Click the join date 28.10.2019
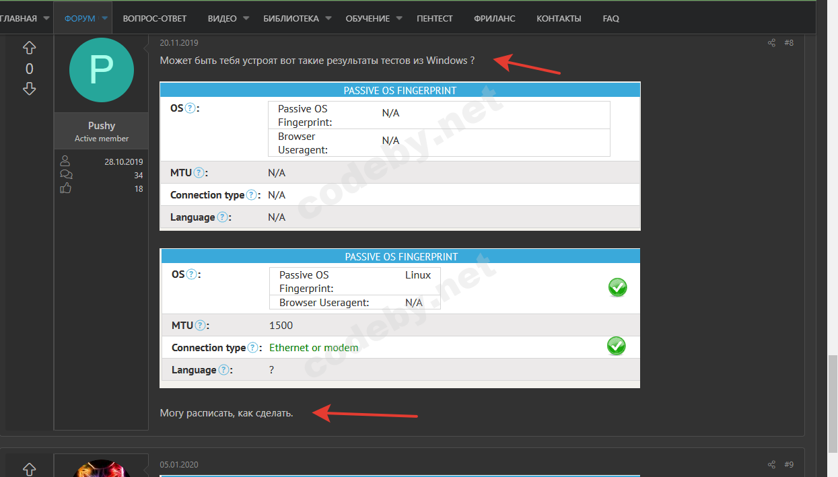This screenshot has height=477, width=838. [x=124, y=162]
